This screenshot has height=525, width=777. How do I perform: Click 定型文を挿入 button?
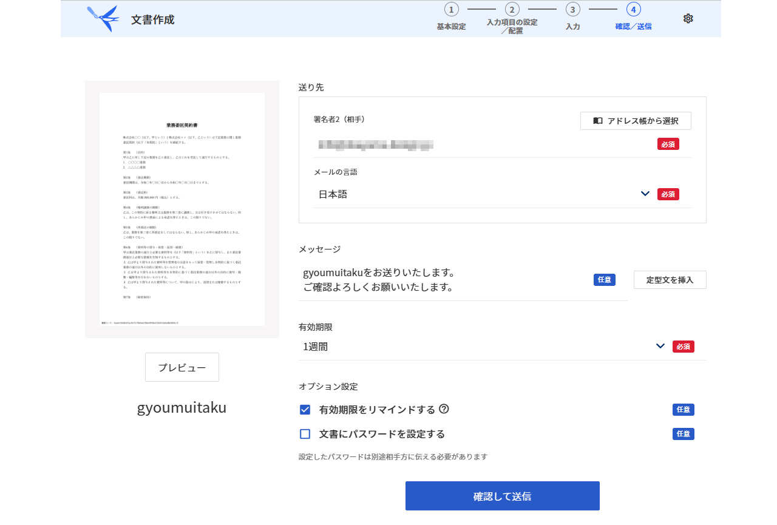click(670, 280)
